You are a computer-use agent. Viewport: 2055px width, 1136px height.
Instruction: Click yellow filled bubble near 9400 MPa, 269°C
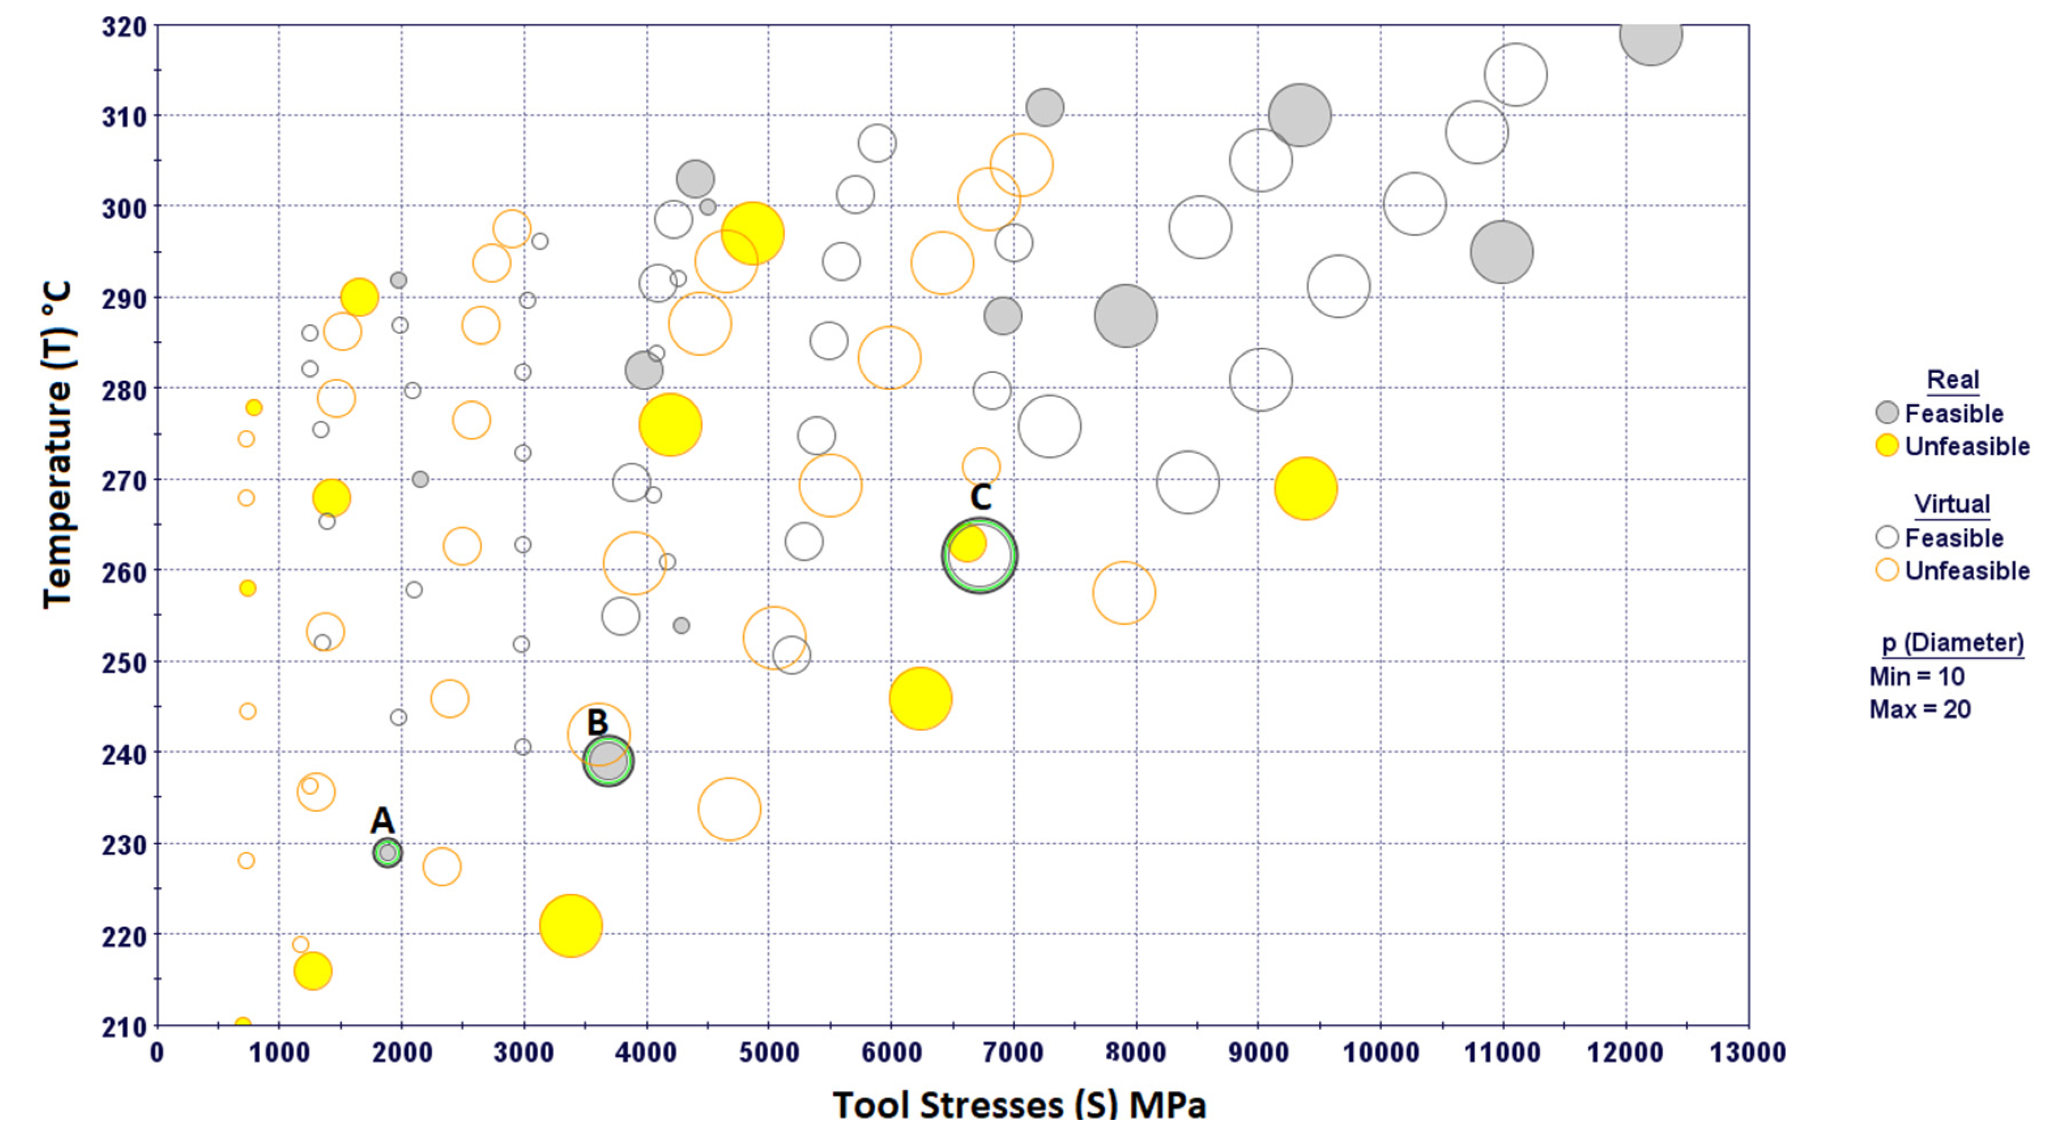point(1305,488)
